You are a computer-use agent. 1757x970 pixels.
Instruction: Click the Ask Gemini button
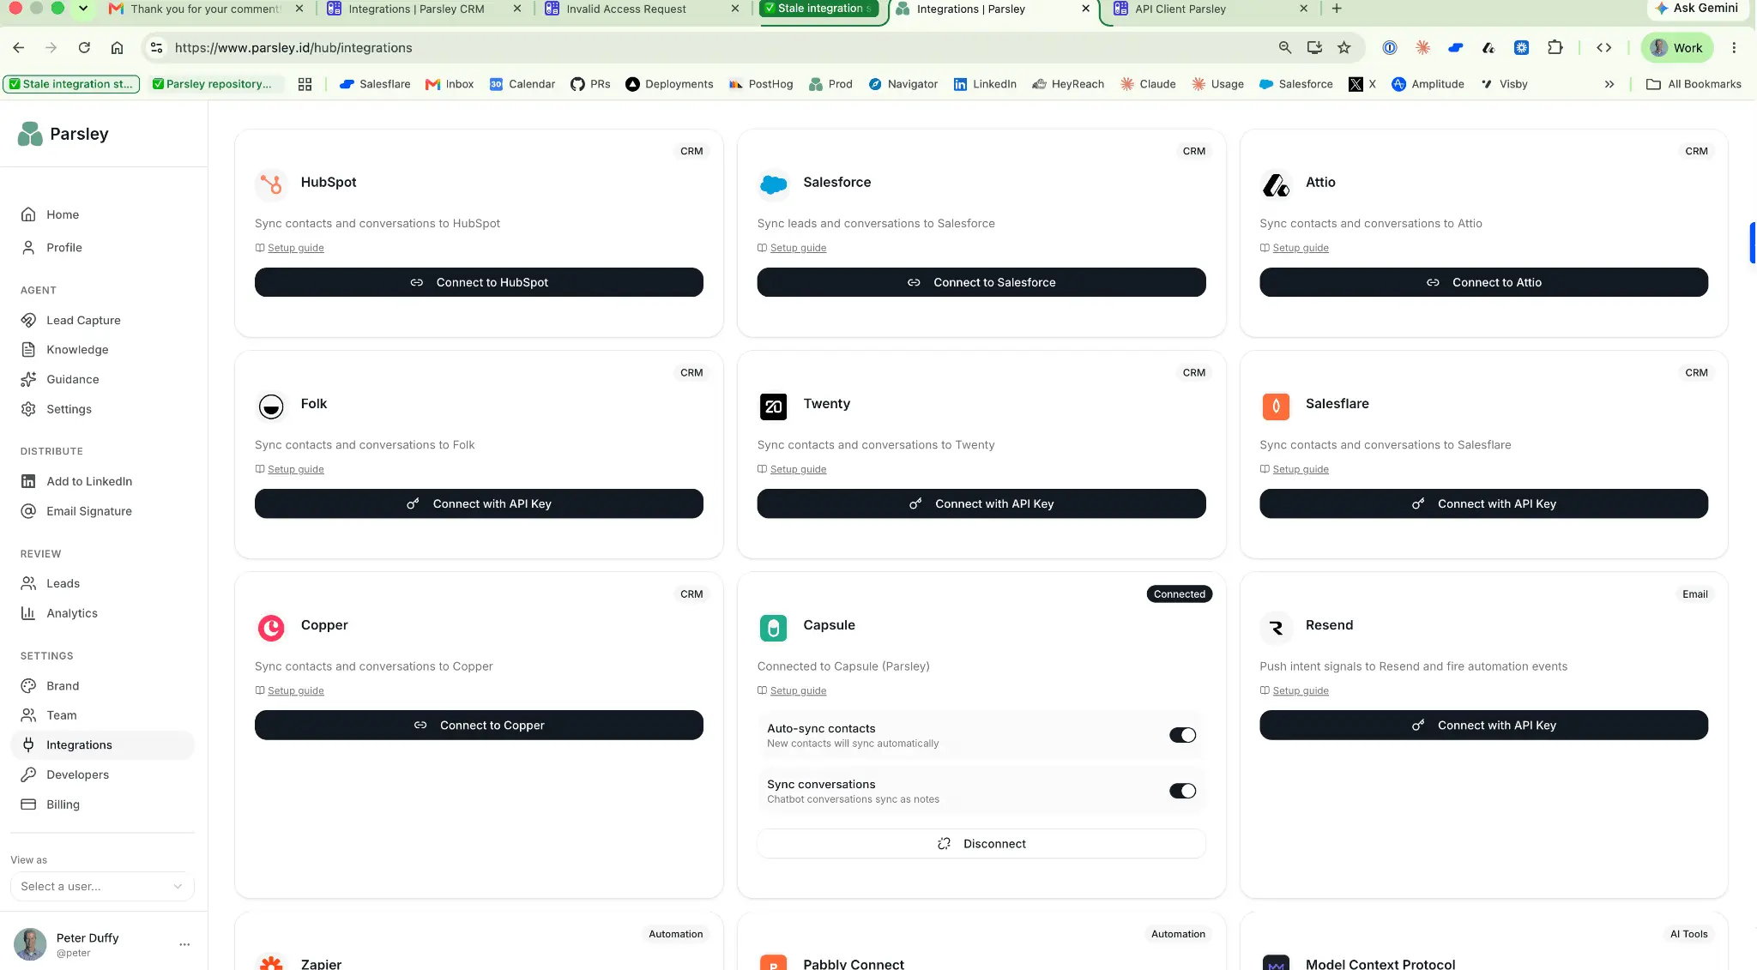1698,9
